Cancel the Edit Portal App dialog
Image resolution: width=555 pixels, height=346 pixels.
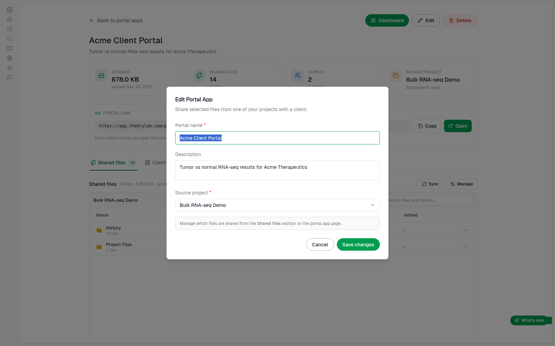click(320, 245)
